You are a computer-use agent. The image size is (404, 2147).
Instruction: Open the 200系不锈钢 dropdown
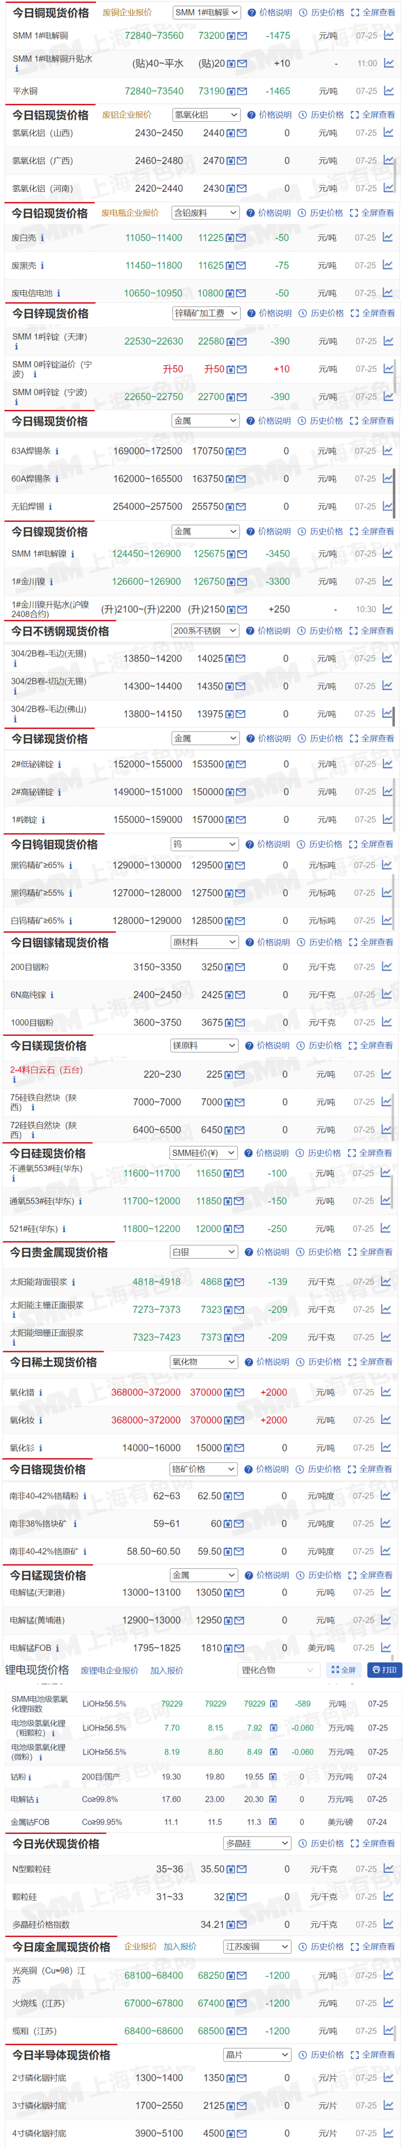pos(205,631)
